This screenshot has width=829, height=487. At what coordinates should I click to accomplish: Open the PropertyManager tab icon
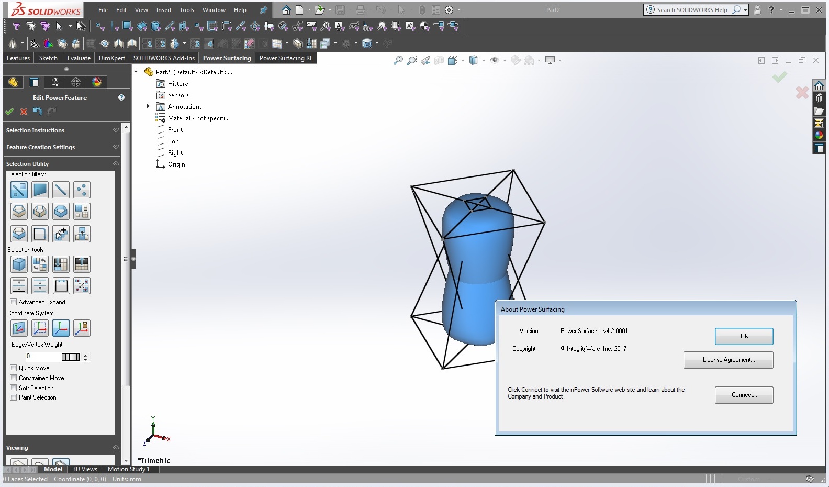pos(34,82)
